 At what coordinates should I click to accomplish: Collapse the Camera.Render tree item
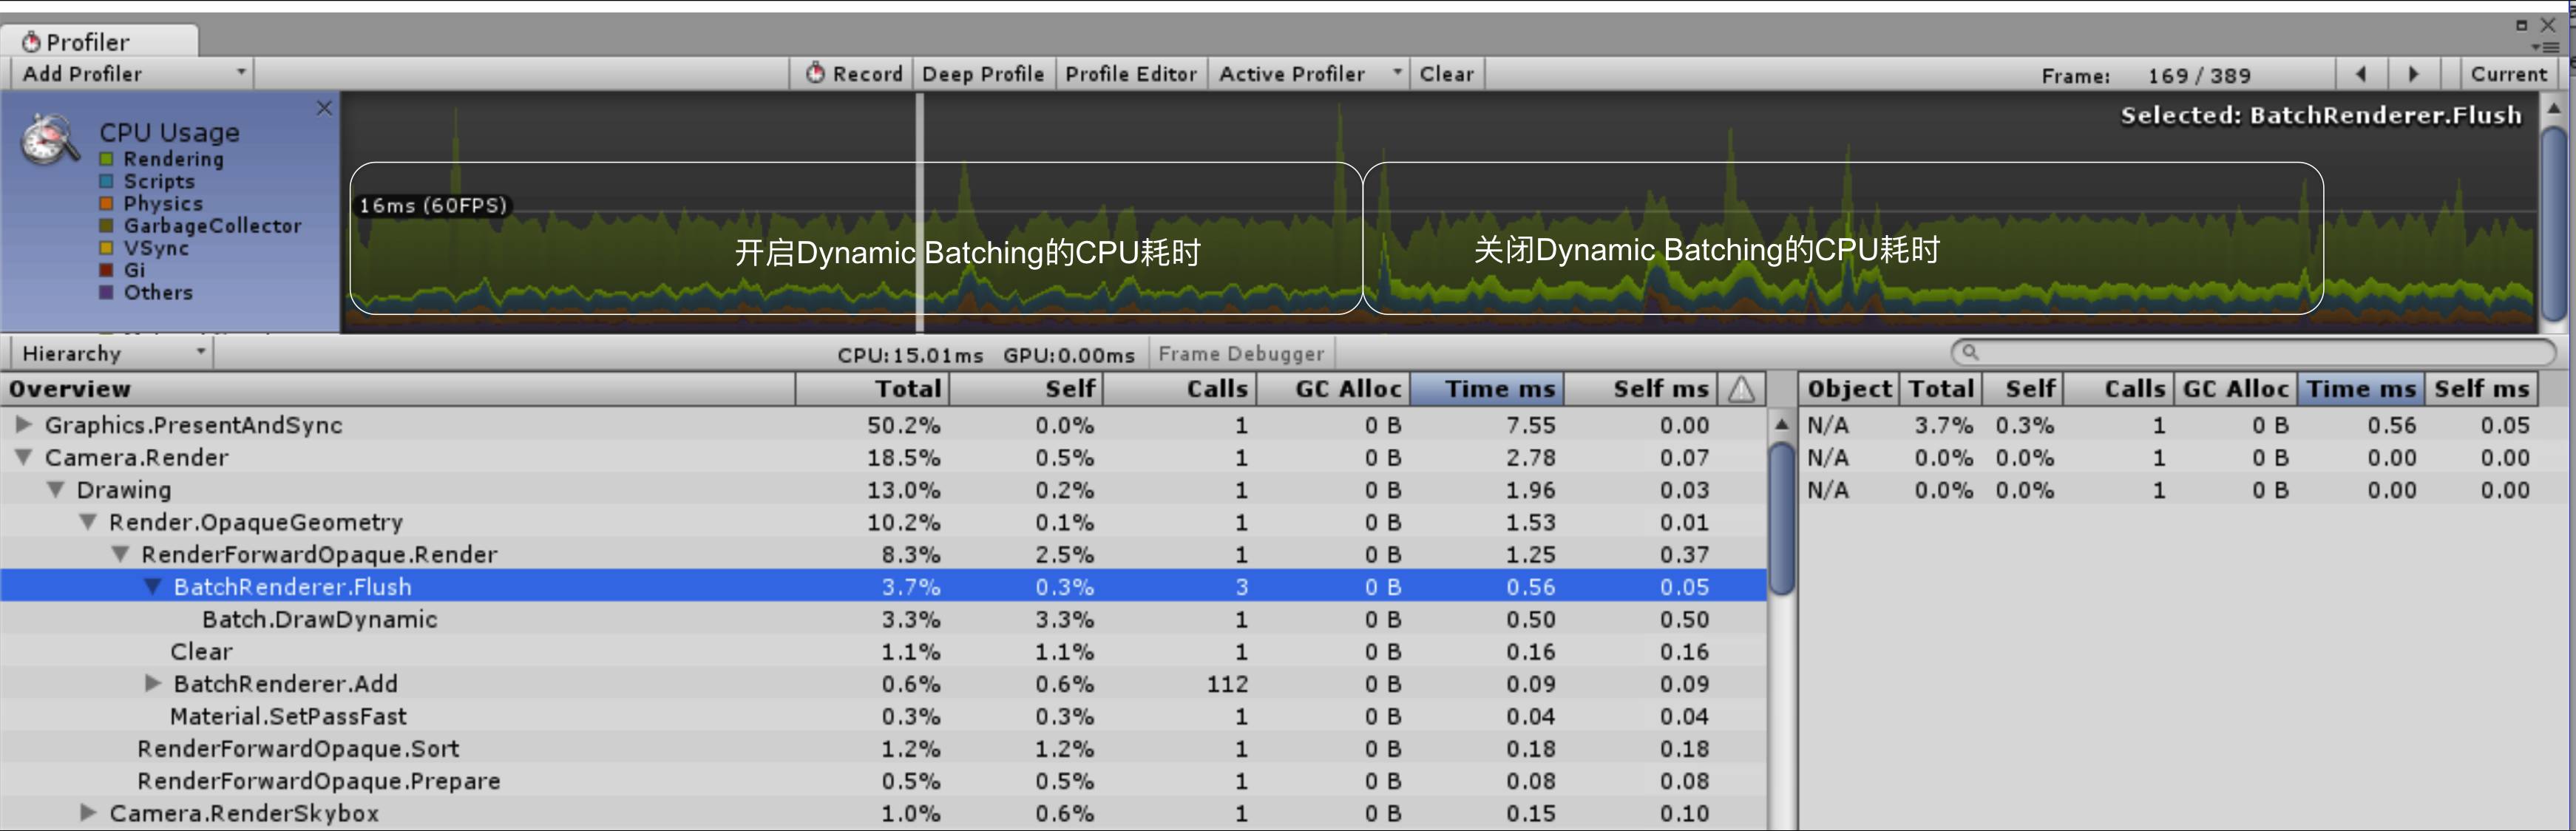tap(23, 458)
